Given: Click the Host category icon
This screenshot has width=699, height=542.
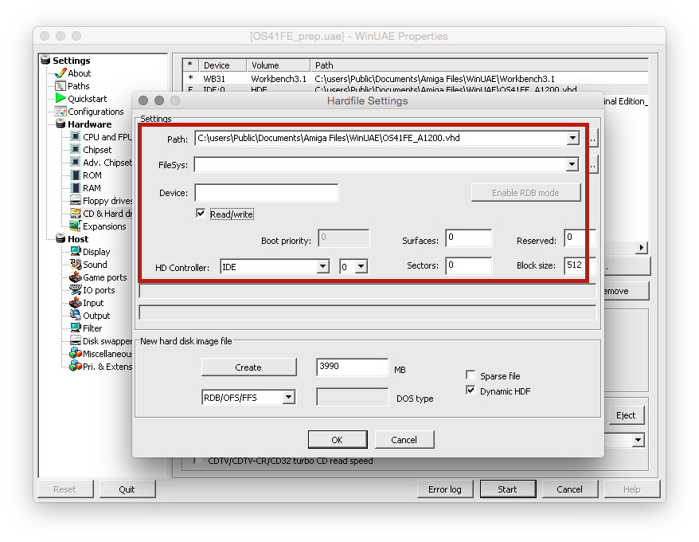Looking at the screenshot, I should click(61, 238).
